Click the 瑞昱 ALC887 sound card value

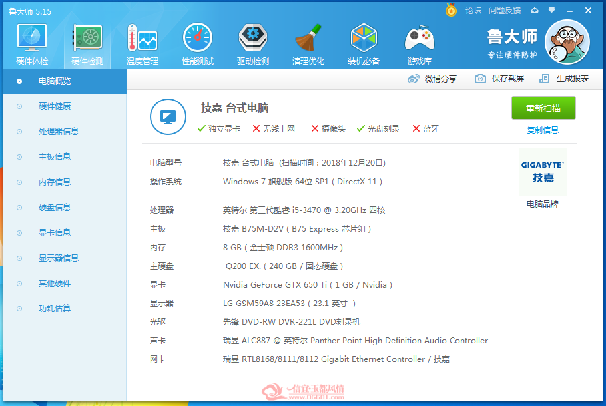click(x=356, y=341)
